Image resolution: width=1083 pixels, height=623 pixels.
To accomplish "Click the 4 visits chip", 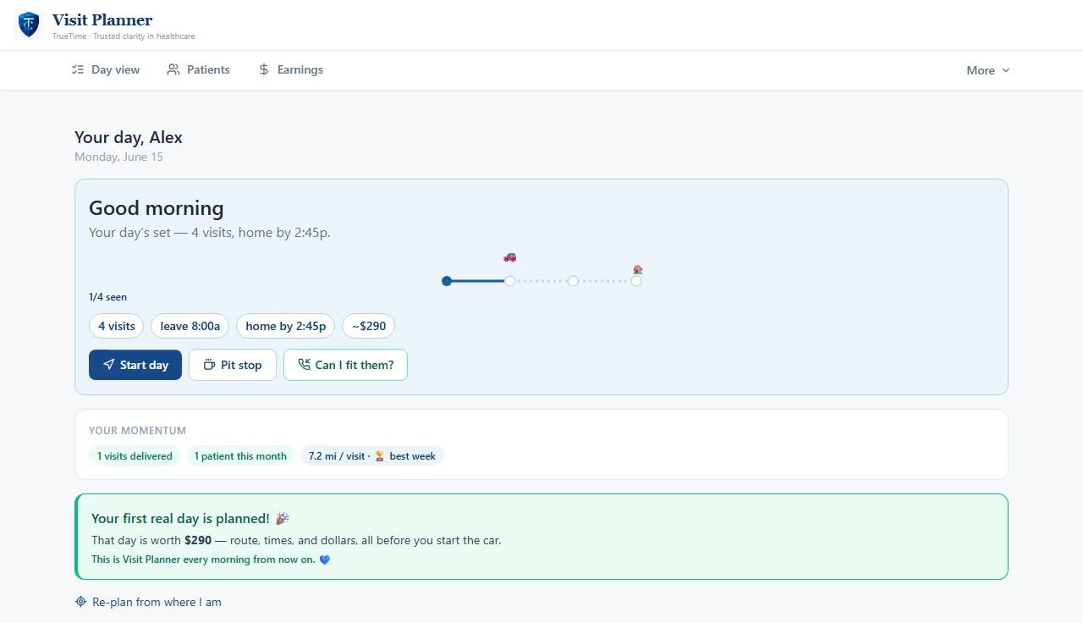I will (116, 326).
